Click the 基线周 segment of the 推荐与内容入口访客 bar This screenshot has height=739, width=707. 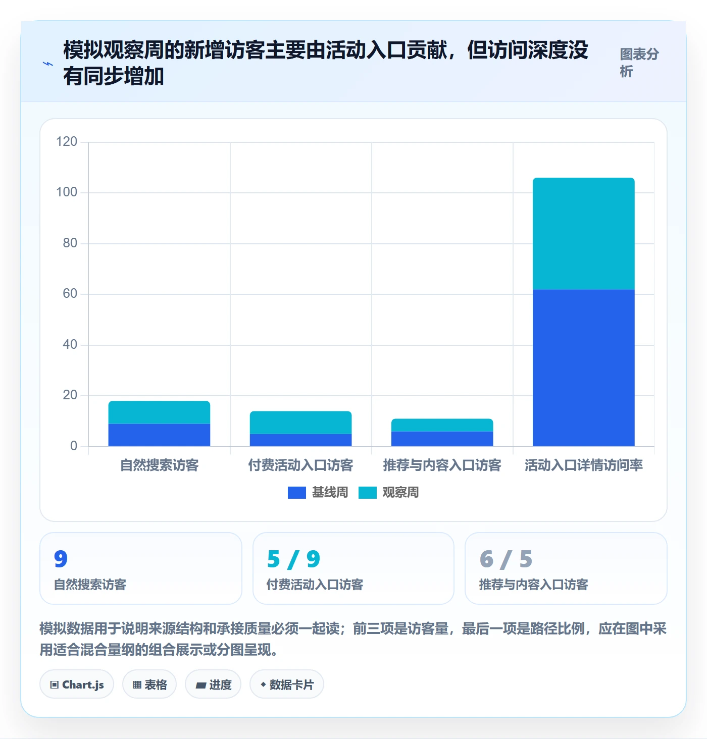coord(442,439)
